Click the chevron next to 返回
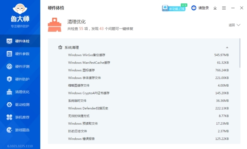 pos(238,25)
